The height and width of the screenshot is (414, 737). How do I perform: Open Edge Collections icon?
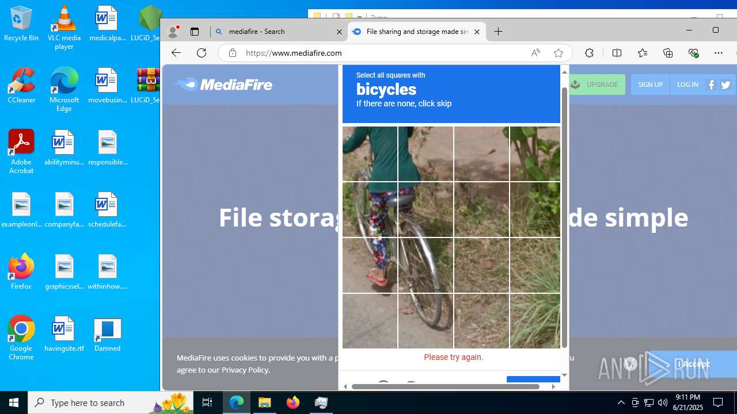click(668, 53)
